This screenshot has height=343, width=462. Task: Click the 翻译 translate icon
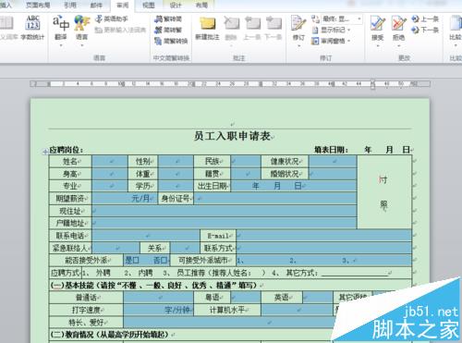(x=61, y=23)
